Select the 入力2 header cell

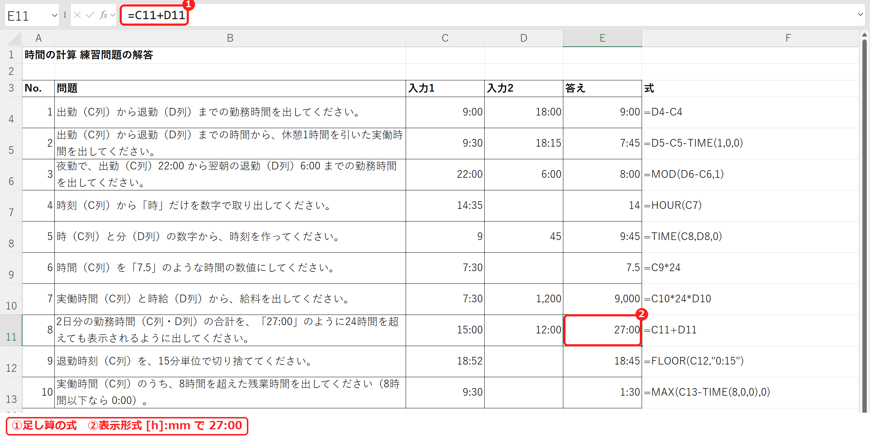(524, 88)
